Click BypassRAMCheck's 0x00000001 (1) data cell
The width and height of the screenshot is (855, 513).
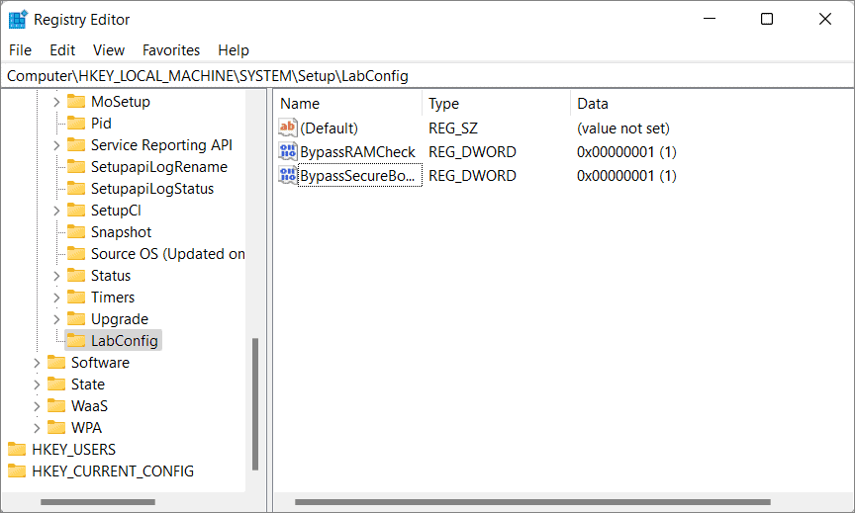[626, 152]
